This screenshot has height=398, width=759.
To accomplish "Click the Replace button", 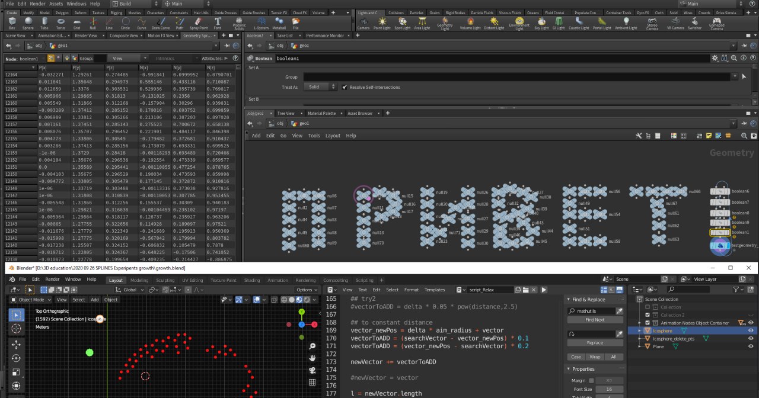I will pyautogui.click(x=595, y=342).
